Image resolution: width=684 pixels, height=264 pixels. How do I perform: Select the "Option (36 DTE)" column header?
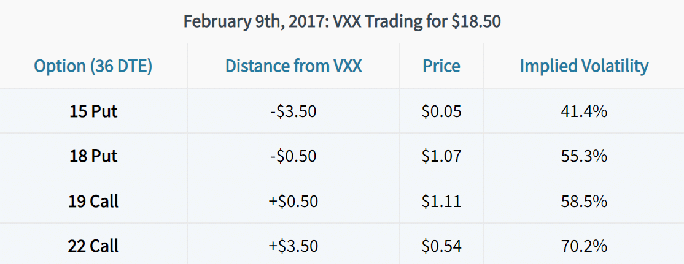pyautogui.click(x=93, y=66)
